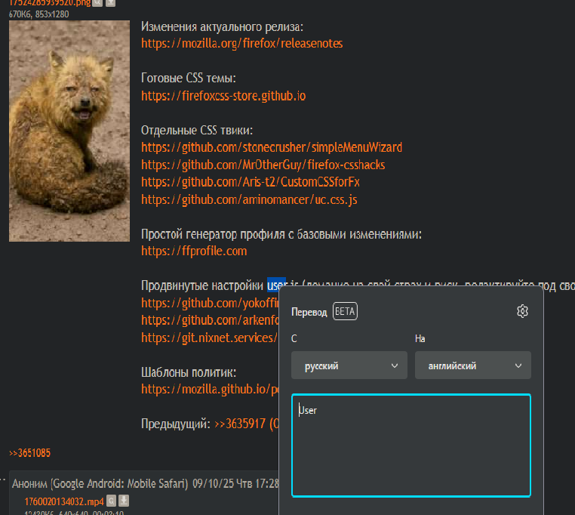Open the mozilla.github.io policy templates link
This screenshot has width=575, height=515.
pos(210,389)
